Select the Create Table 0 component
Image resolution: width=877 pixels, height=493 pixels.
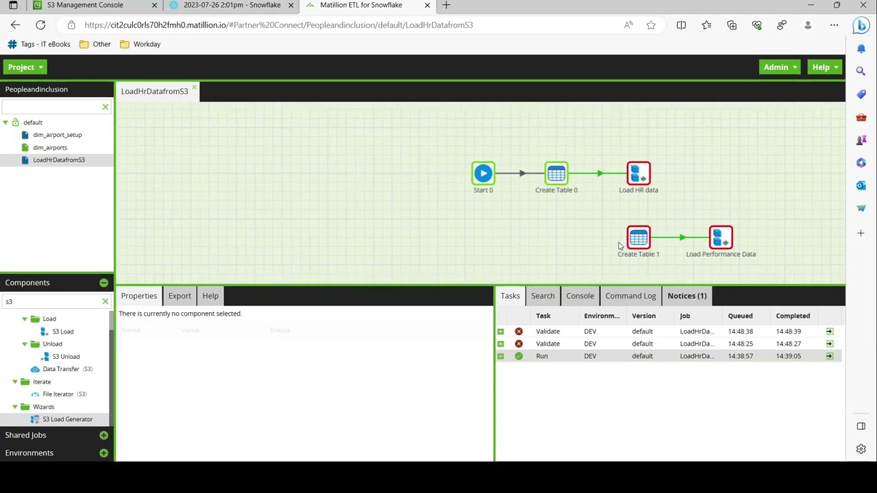click(x=556, y=173)
